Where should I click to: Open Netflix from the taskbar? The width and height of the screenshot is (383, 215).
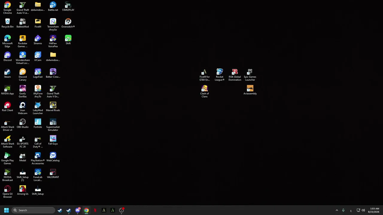point(95,210)
